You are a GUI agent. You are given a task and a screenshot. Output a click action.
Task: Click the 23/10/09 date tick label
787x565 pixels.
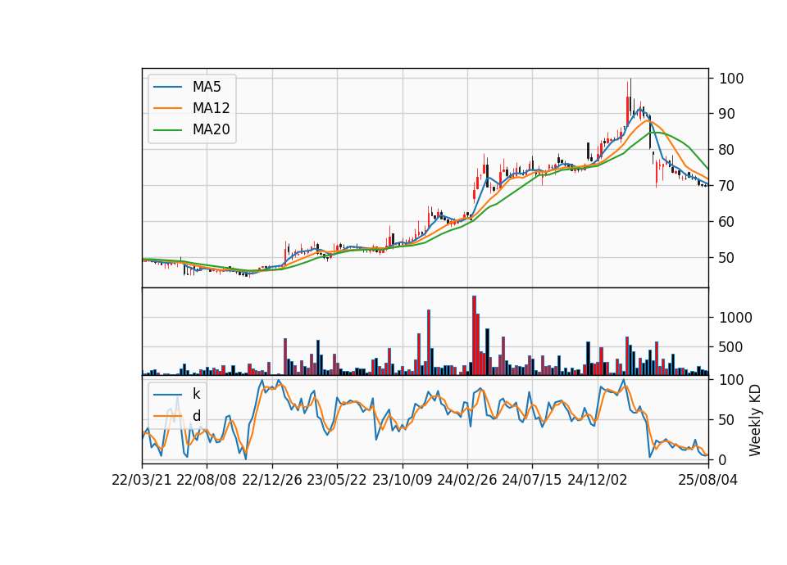pos(402,480)
